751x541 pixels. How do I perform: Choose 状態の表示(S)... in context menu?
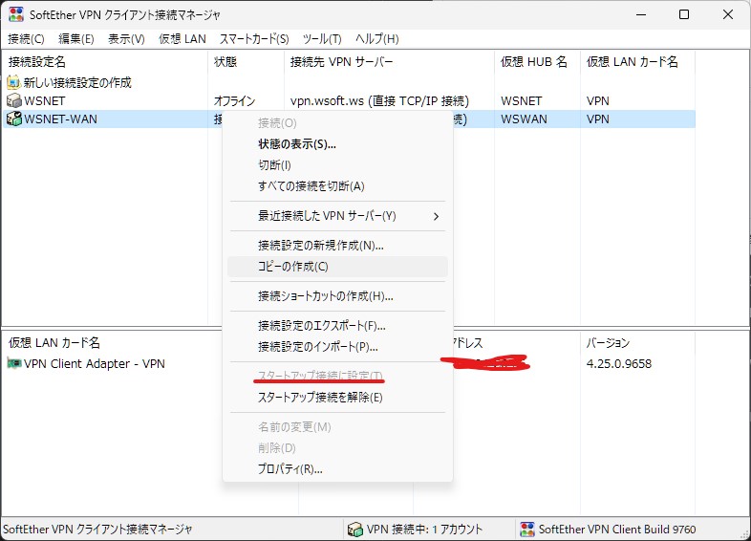click(x=337, y=144)
